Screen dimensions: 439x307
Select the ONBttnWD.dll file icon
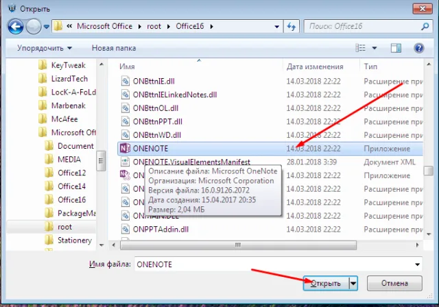pyautogui.click(x=125, y=135)
